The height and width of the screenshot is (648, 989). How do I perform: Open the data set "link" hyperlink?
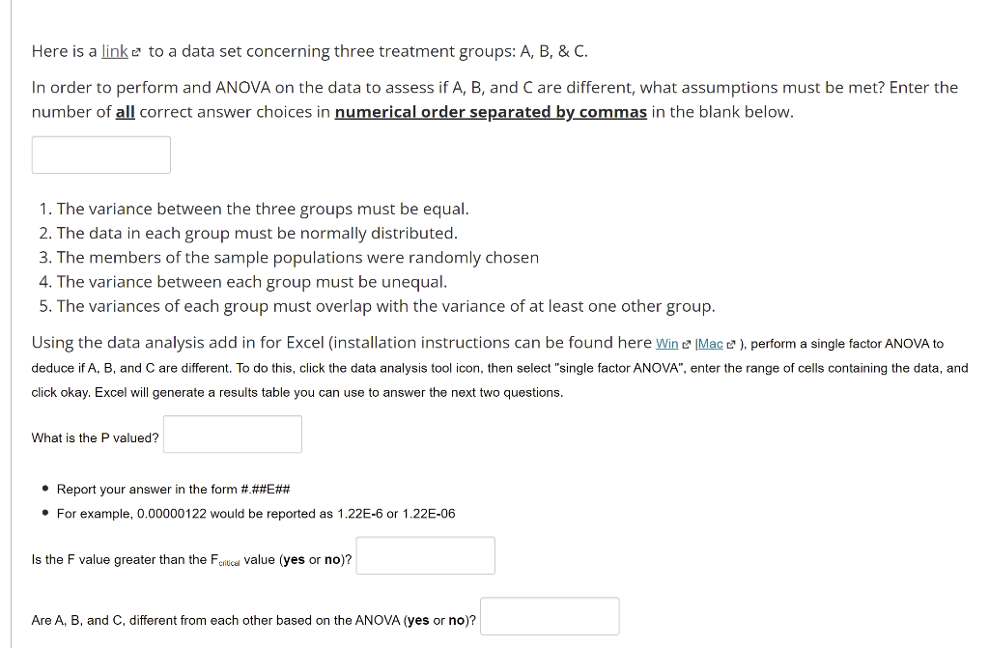[x=113, y=51]
